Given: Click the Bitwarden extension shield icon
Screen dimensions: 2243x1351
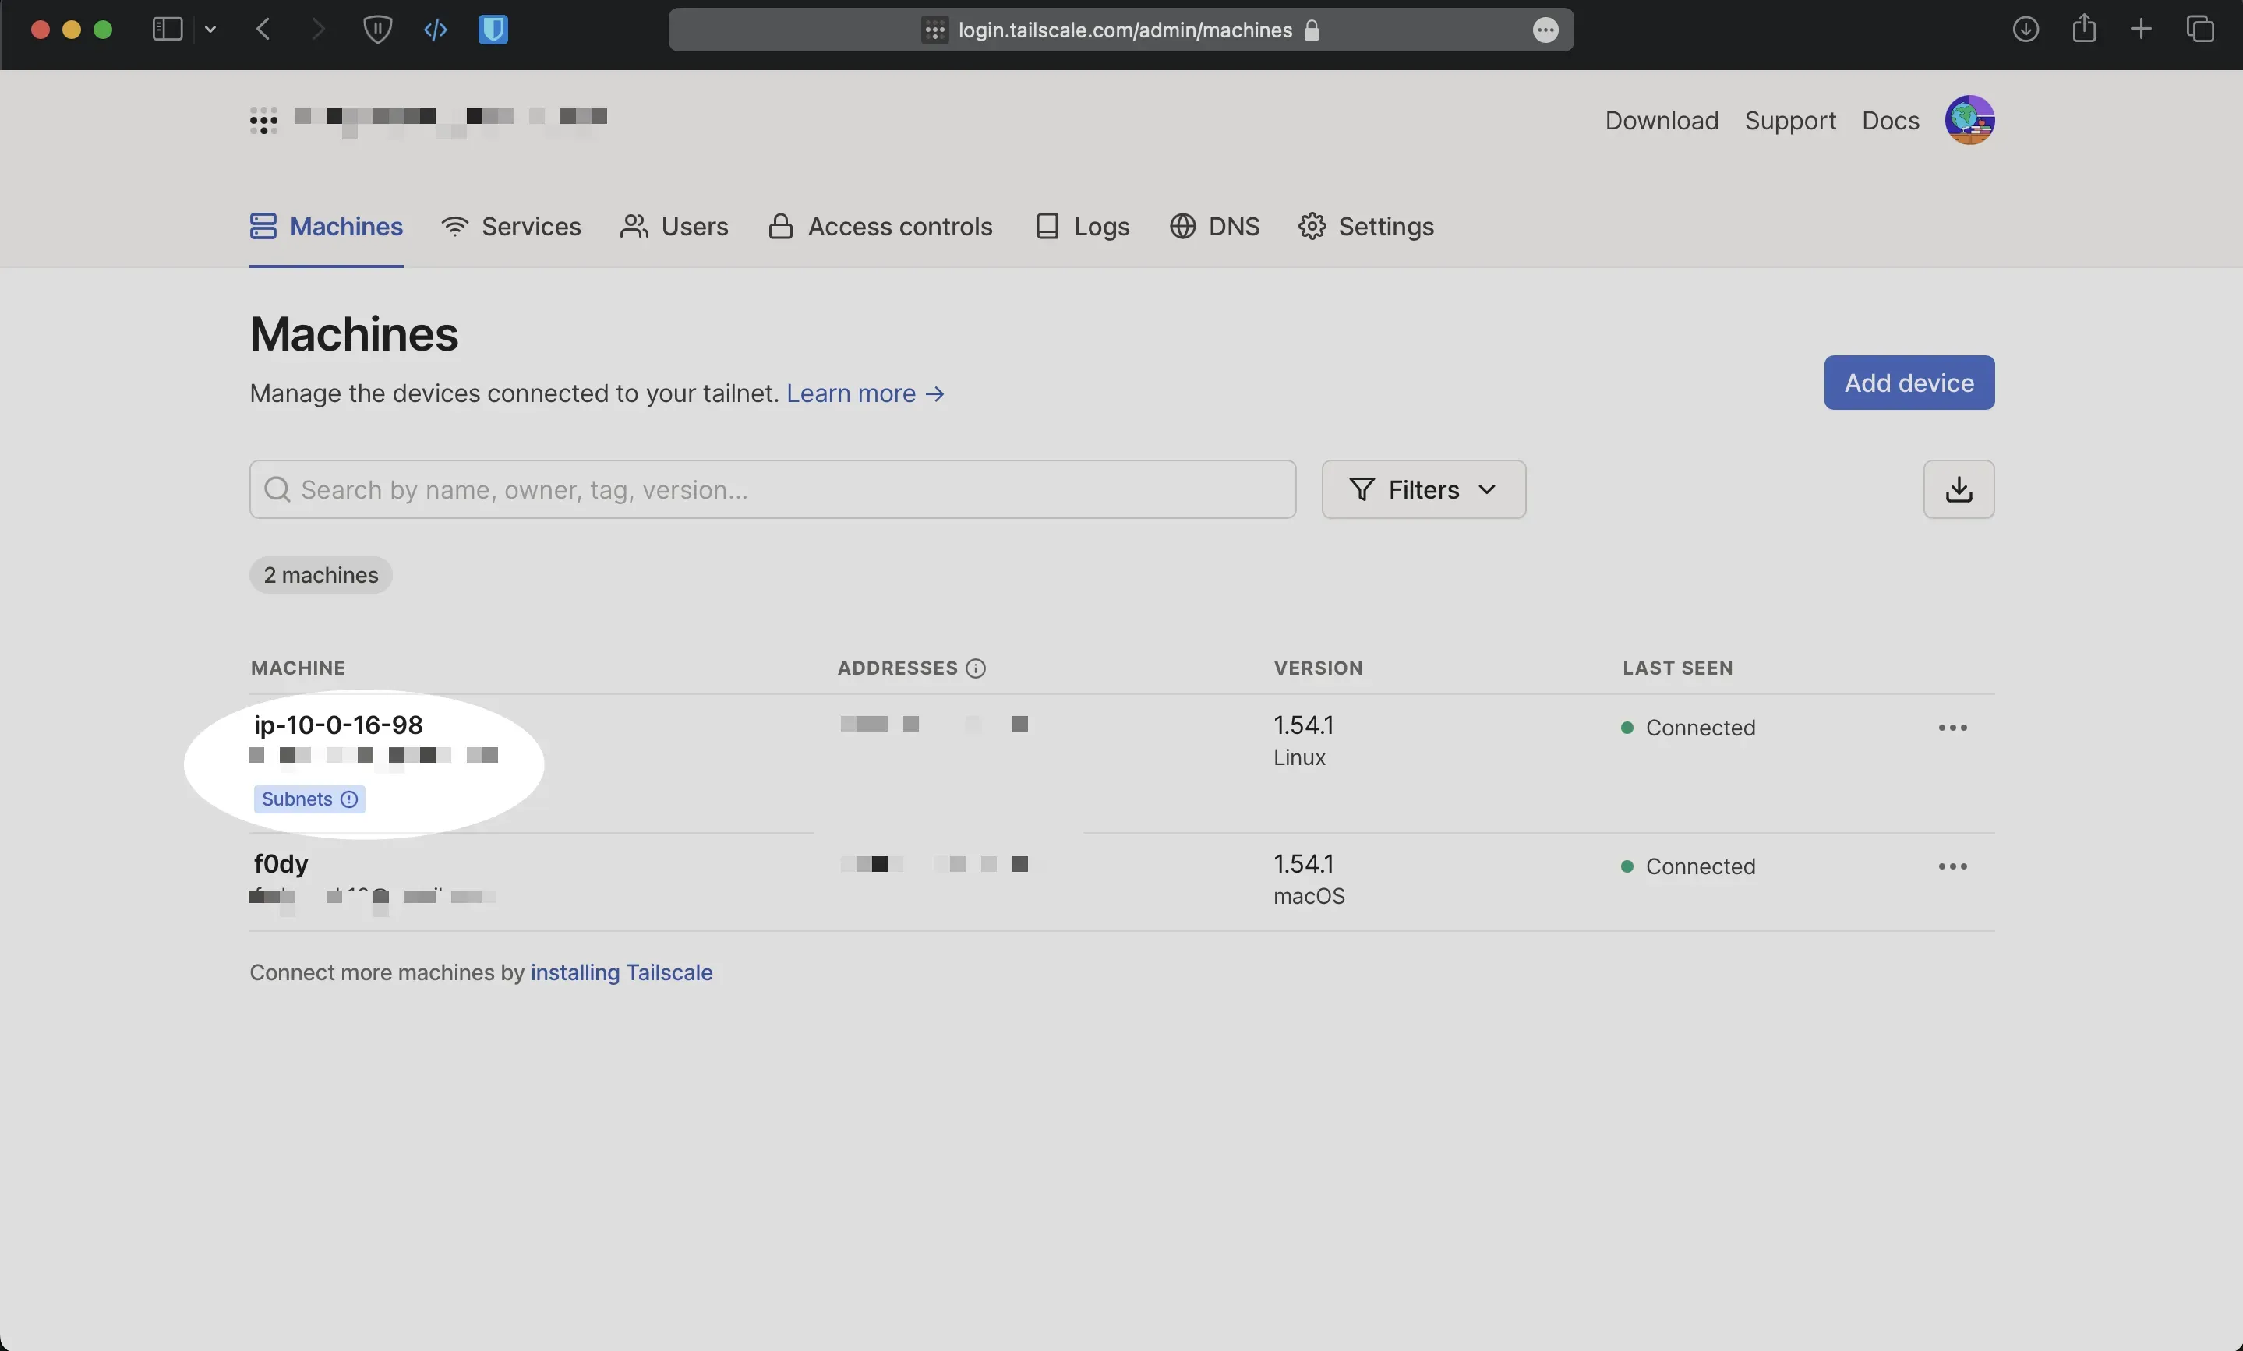Looking at the screenshot, I should [x=493, y=30].
